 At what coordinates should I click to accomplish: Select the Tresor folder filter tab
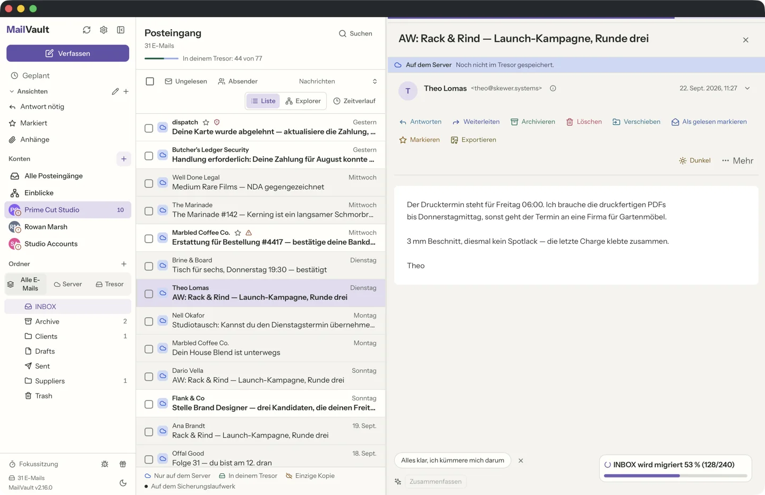[110, 284]
